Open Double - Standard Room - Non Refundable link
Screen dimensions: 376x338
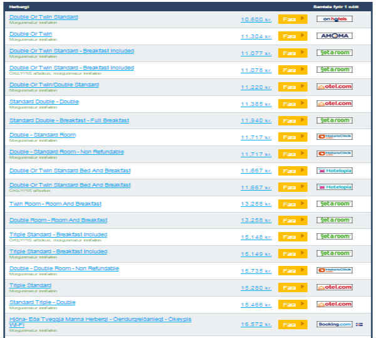pos(66,152)
